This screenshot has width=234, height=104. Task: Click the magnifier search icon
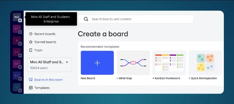[86, 19]
